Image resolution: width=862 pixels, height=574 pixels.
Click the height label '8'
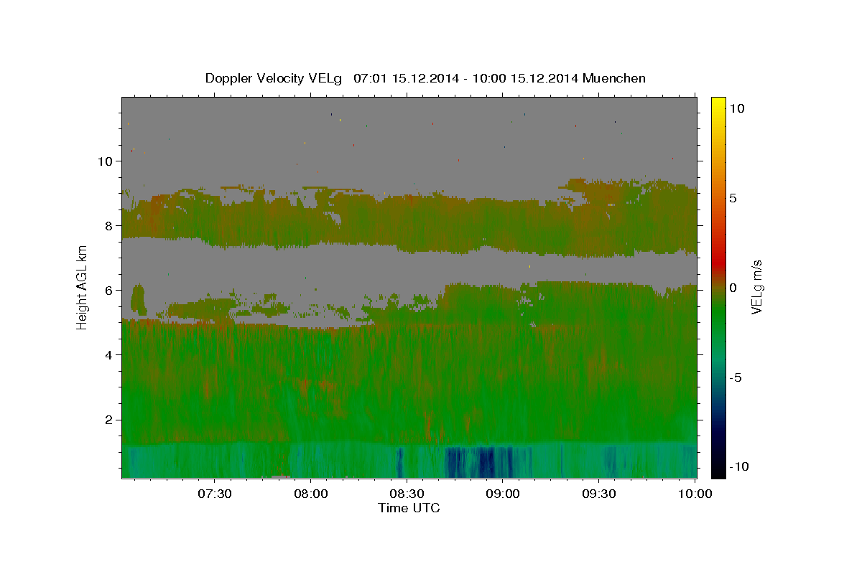pyautogui.click(x=109, y=225)
